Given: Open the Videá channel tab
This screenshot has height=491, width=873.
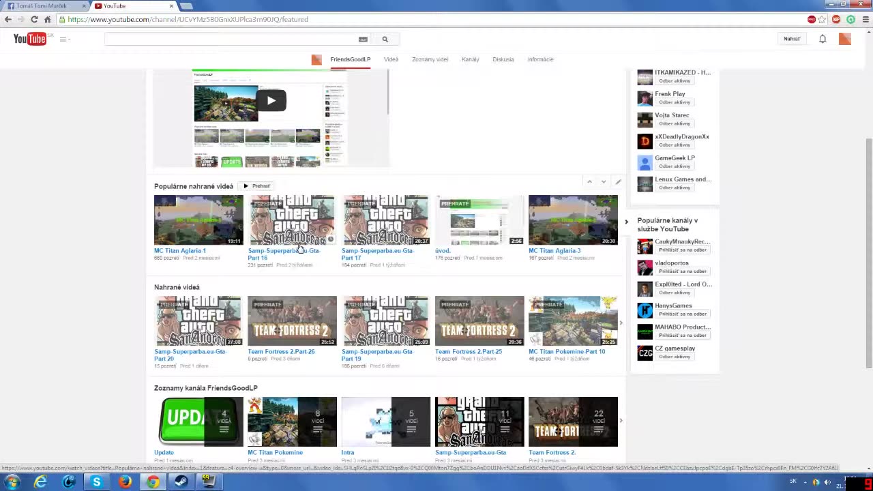Looking at the screenshot, I should [x=391, y=59].
